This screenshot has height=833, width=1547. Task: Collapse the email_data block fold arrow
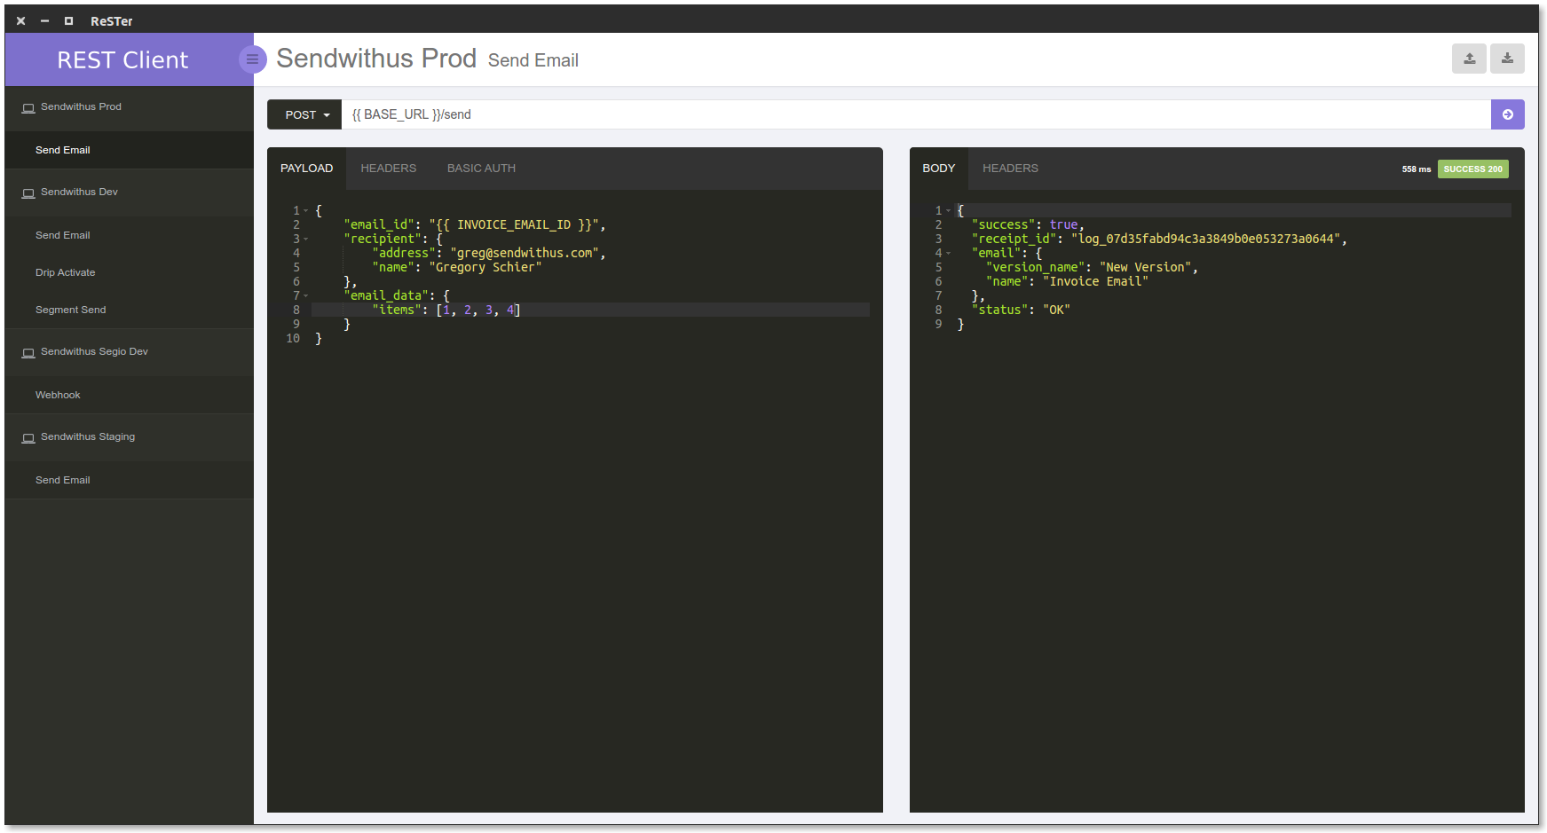[x=306, y=296]
